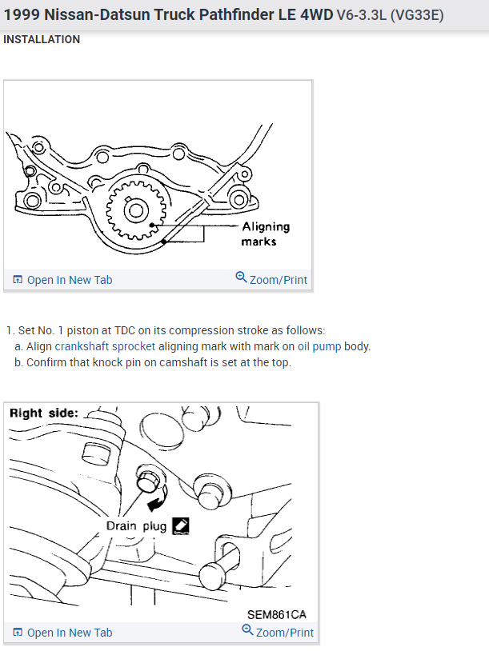The height and width of the screenshot is (651, 489).
Task: Click the sealant symbol next to Drain plug
Action: click(x=180, y=526)
